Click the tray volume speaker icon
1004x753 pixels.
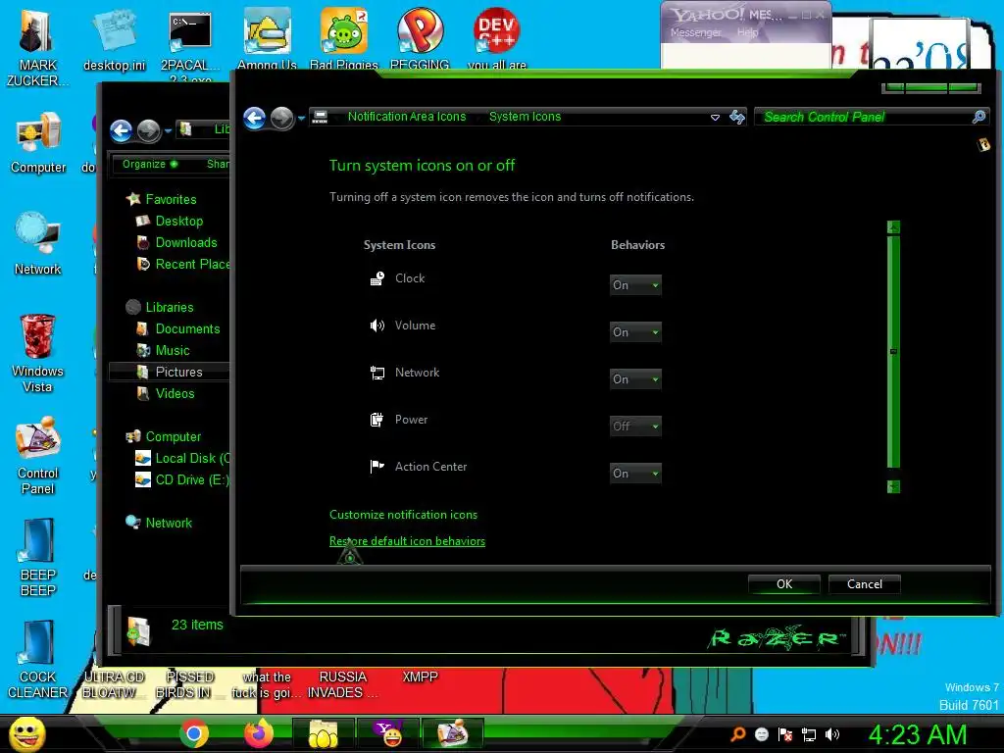pyautogui.click(x=831, y=735)
